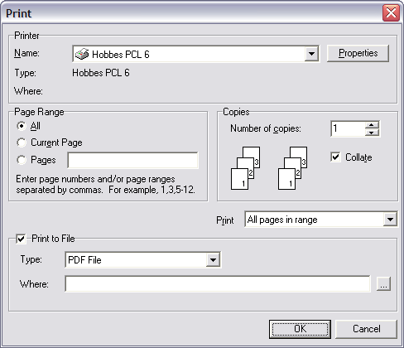Click the Where file path field
Viewport: 404px width, 348px height.
pyautogui.click(x=218, y=283)
